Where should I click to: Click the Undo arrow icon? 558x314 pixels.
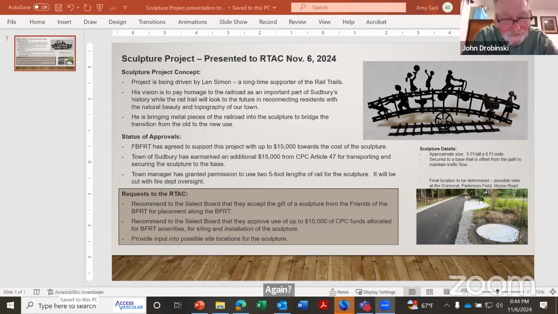[x=71, y=7]
